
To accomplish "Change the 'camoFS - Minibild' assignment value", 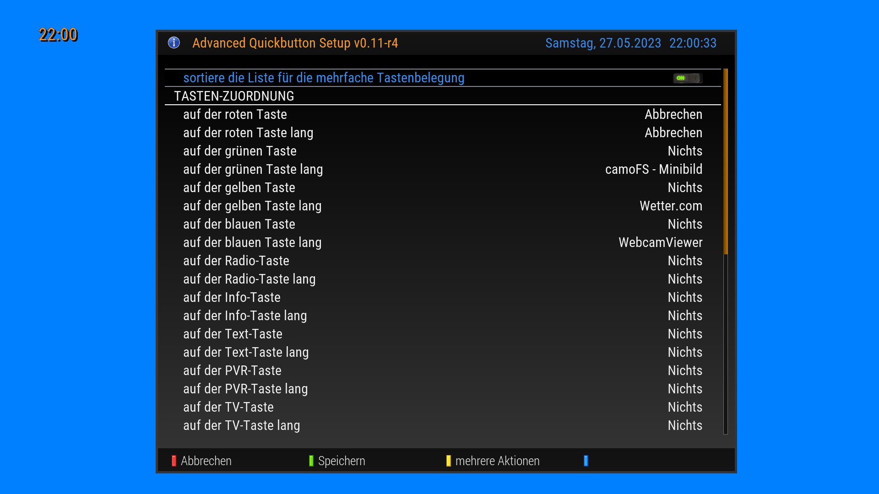I will pyautogui.click(x=653, y=169).
